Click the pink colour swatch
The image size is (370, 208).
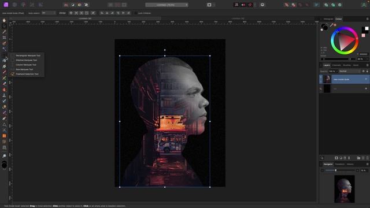pyautogui.click(x=364, y=35)
